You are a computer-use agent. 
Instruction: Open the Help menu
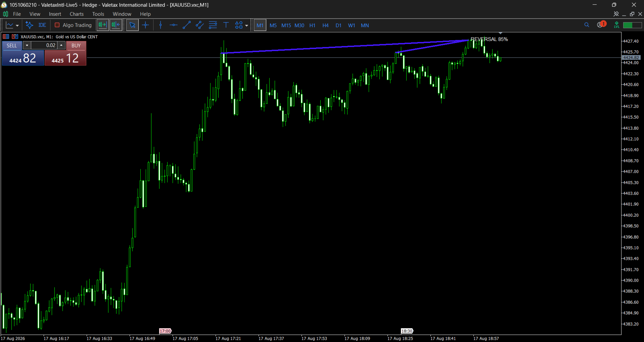point(145,14)
